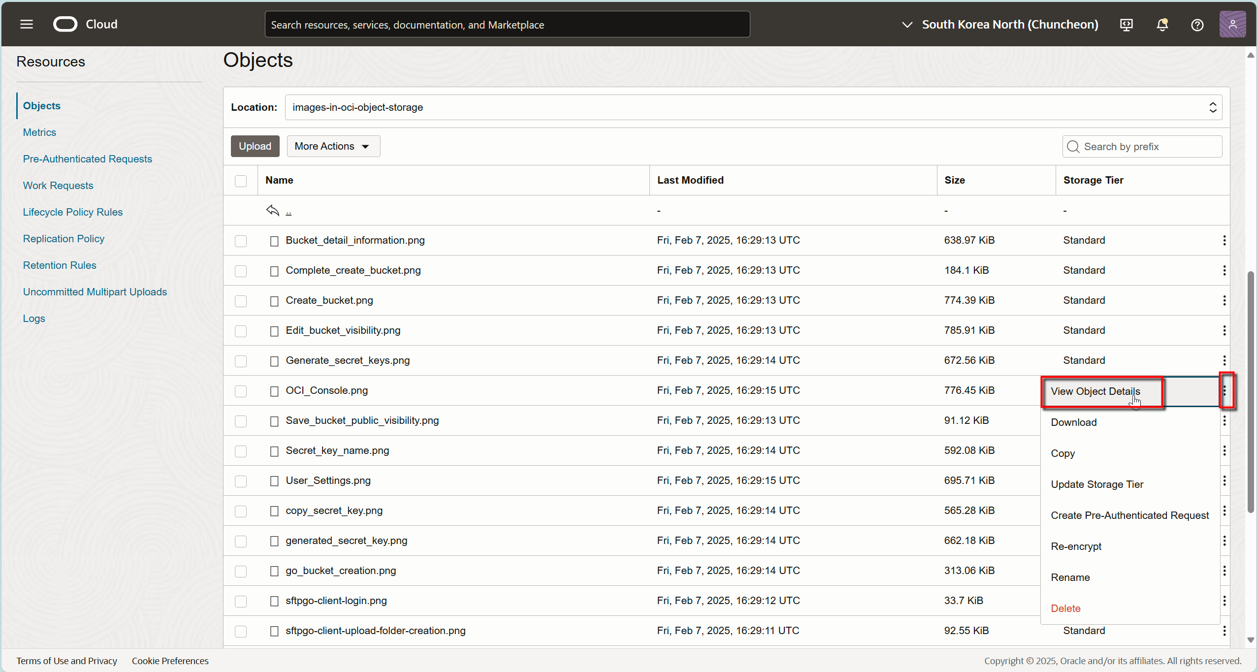1257x672 pixels.
Task: Open Terms of Use and Privacy link
Action: [66, 661]
